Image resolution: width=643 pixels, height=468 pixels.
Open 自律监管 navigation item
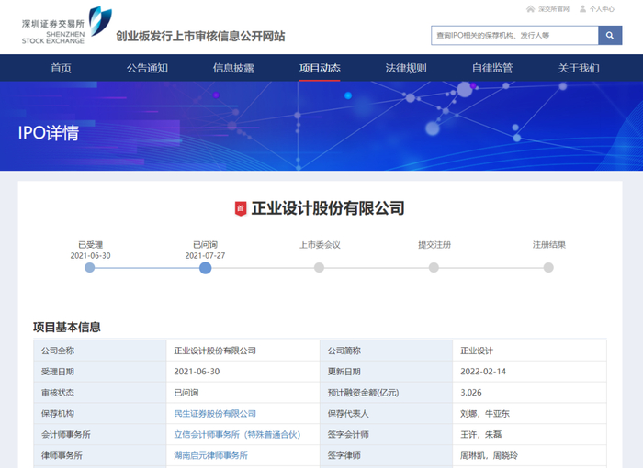492,68
